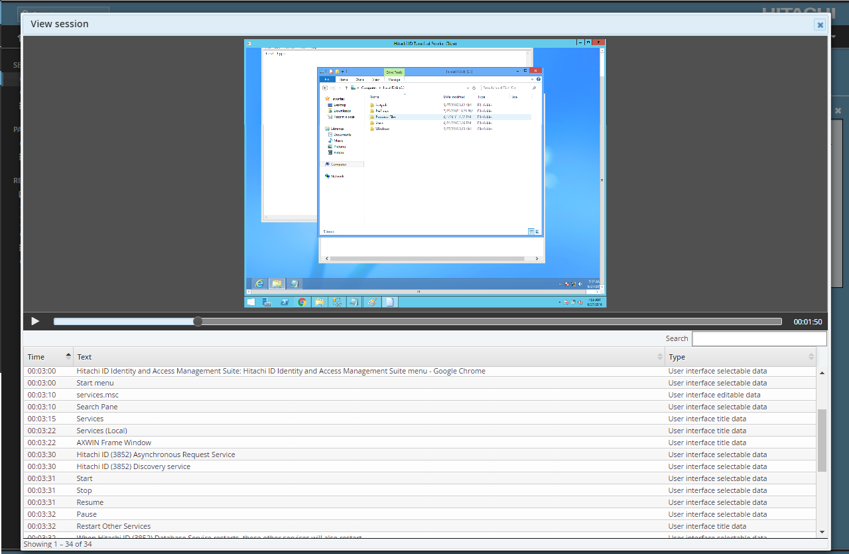
Task: Choose the Hitachi ID Discovery service row
Action: click(x=133, y=466)
